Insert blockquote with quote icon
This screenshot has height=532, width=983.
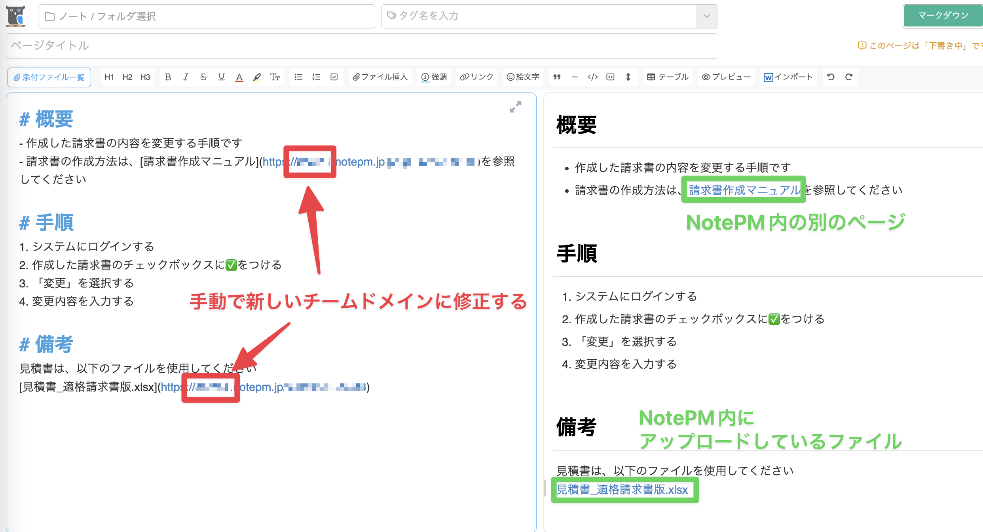click(x=557, y=77)
